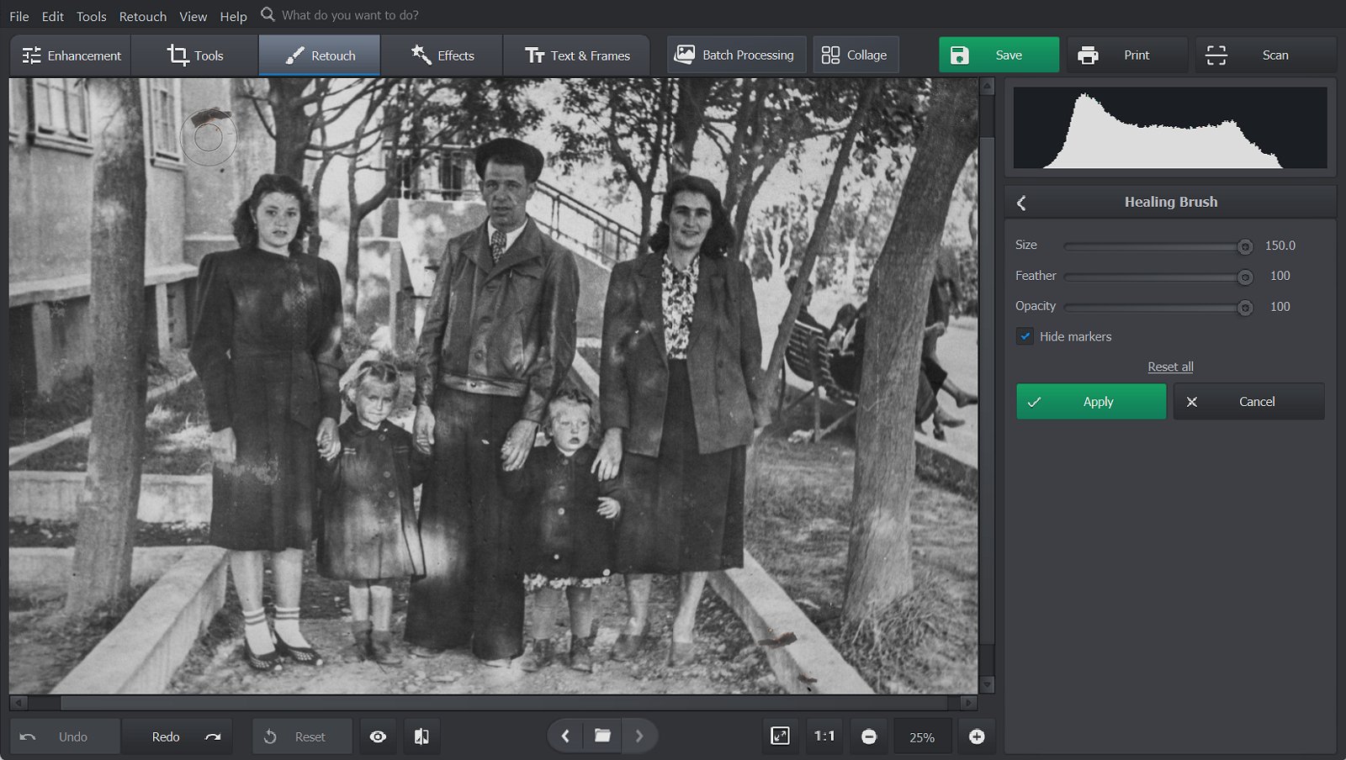Toggle before/after split comparison icon
This screenshot has width=1346, height=760.
pos(421,736)
